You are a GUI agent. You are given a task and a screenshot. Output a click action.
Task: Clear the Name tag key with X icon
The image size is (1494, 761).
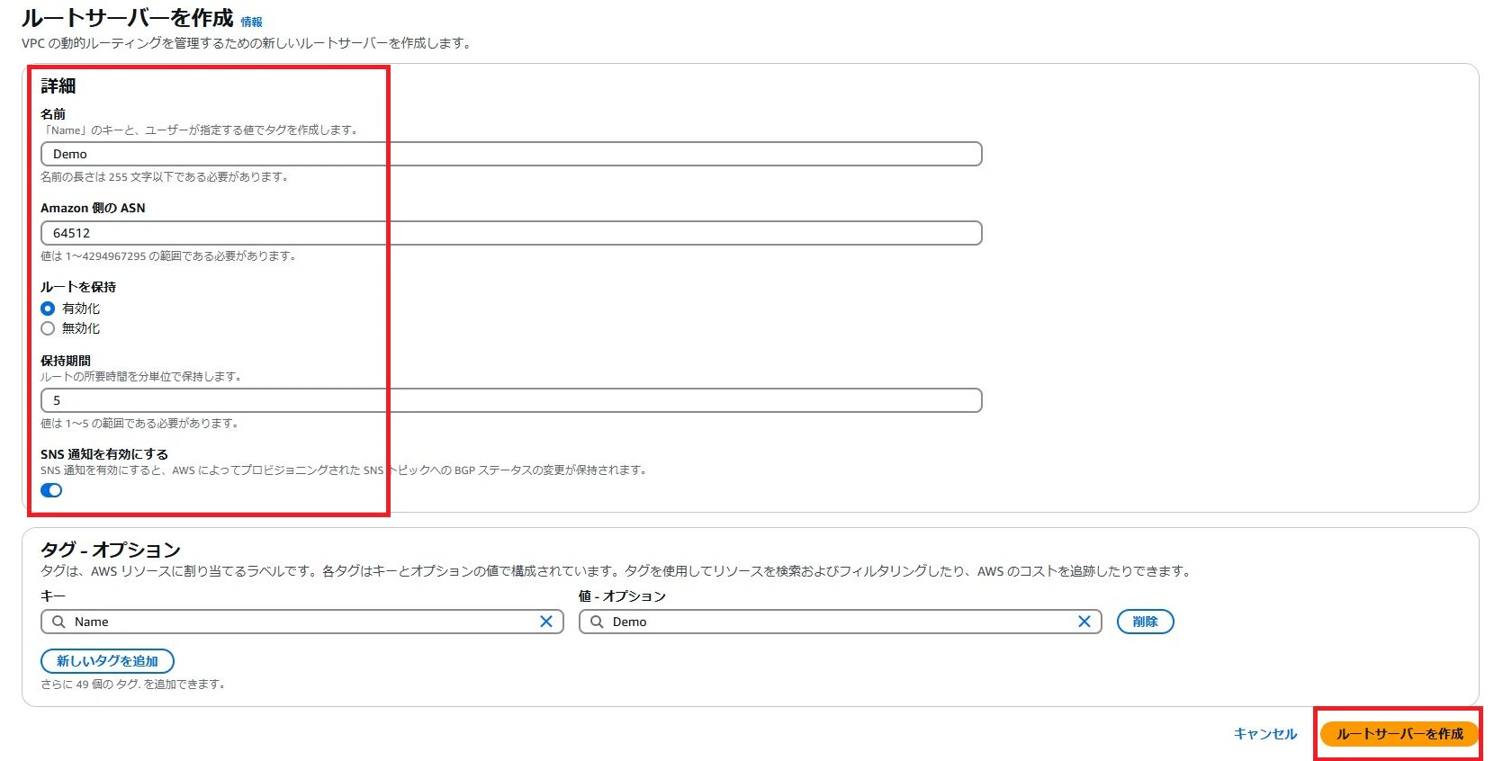[x=545, y=622]
